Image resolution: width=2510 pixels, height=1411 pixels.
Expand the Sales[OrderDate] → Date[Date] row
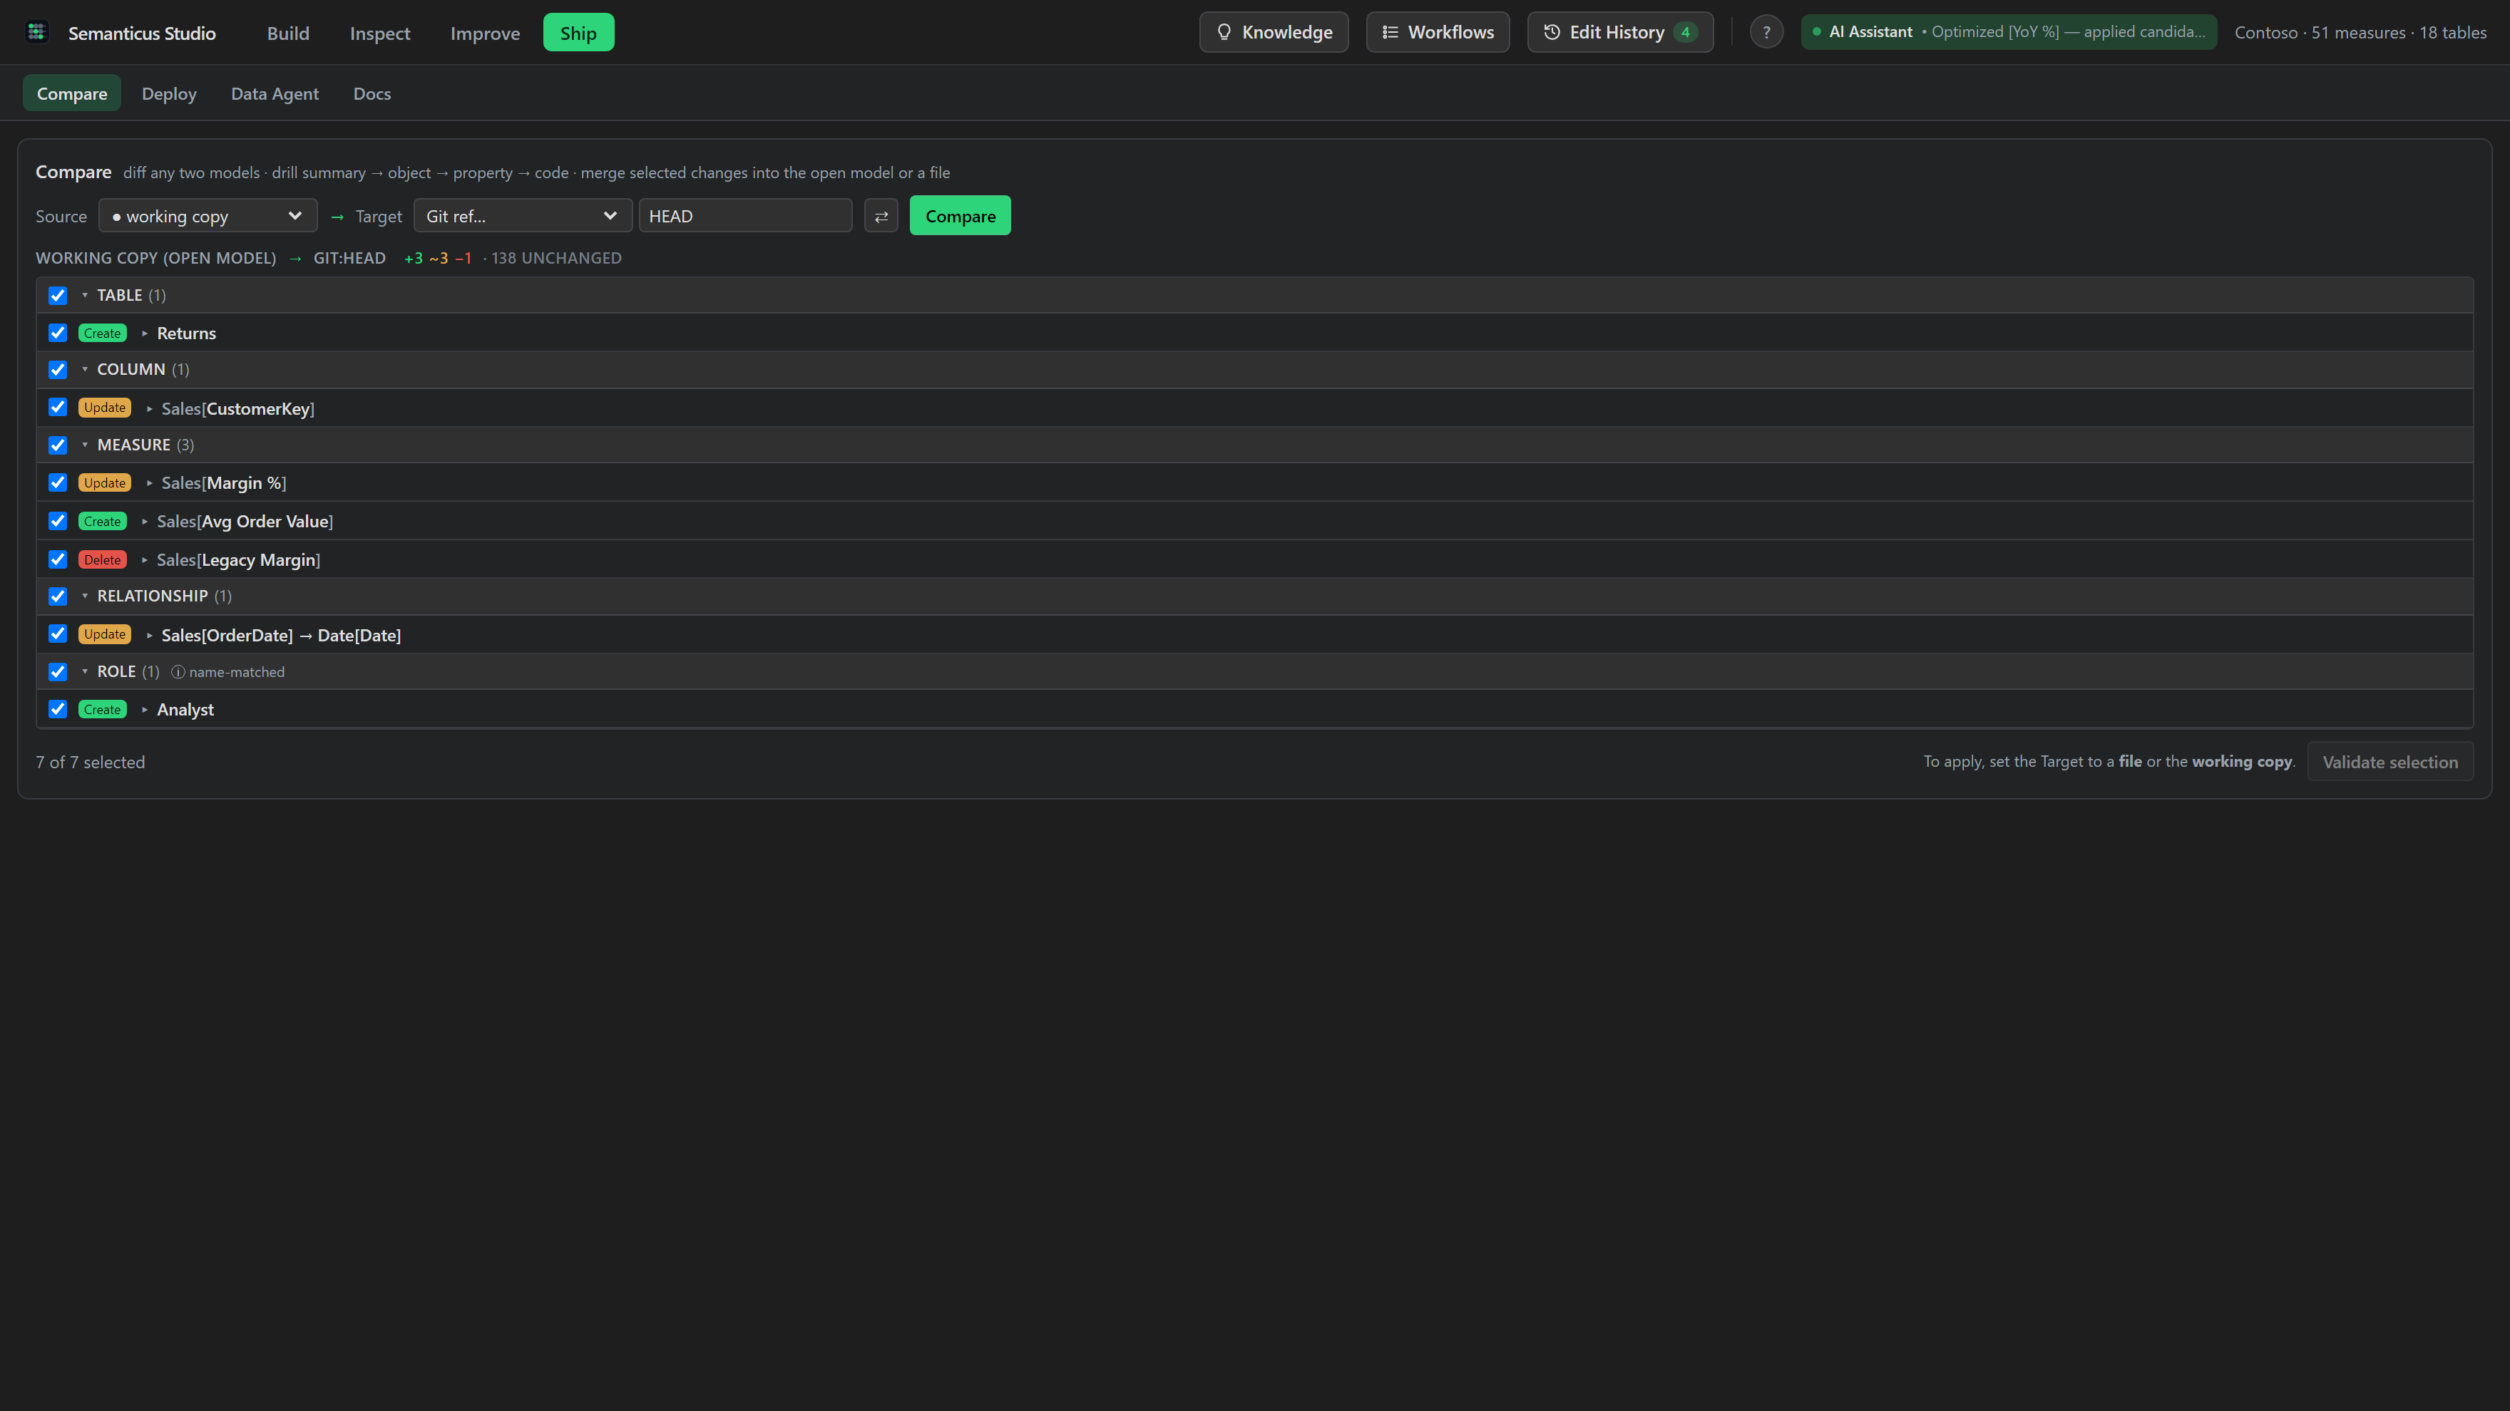149,636
